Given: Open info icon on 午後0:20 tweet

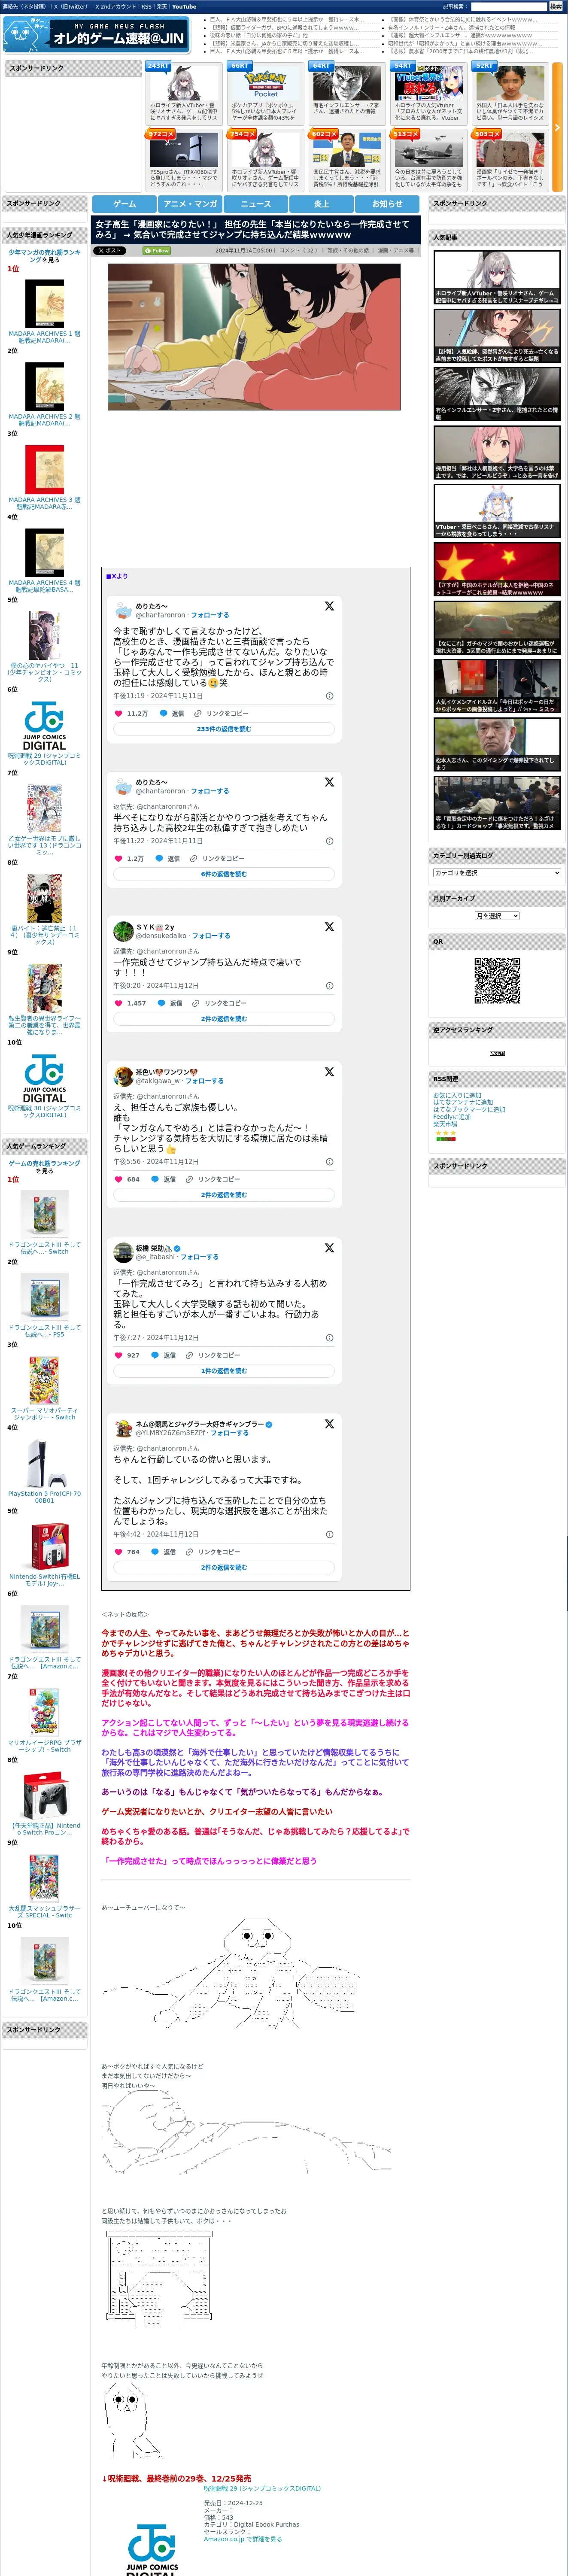Looking at the screenshot, I should (330, 986).
